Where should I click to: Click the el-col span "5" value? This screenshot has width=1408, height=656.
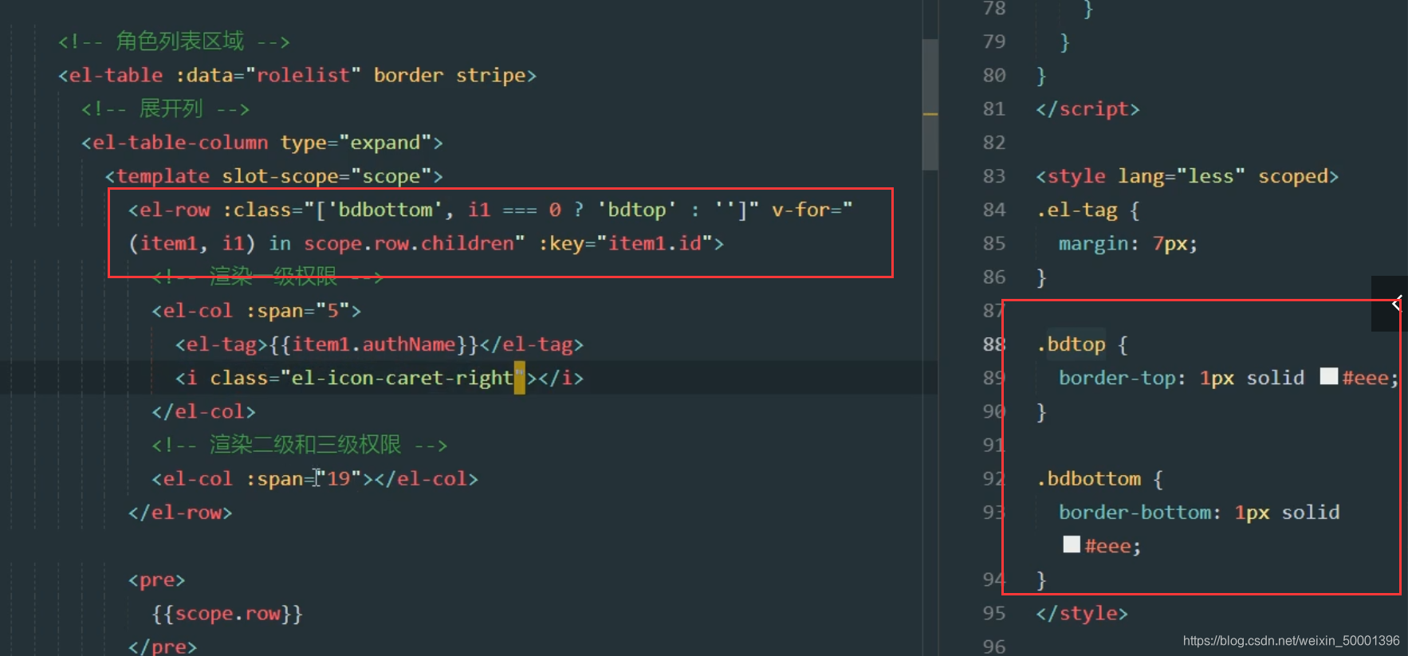pos(332,311)
